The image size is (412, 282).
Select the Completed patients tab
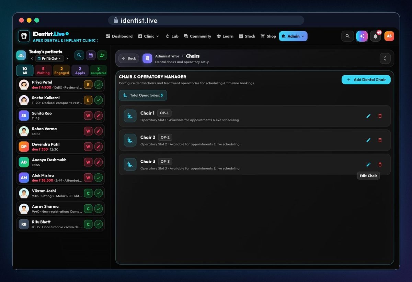click(x=98, y=70)
